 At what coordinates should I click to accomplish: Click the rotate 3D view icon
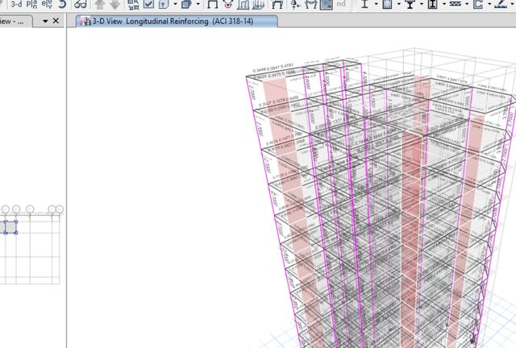click(x=63, y=4)
